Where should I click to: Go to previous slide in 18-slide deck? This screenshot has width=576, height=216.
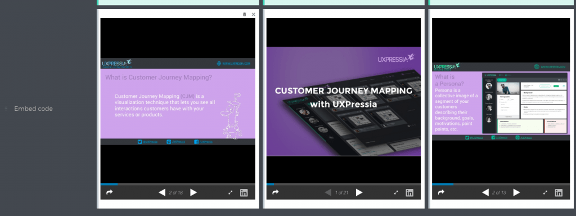point(161,192)
